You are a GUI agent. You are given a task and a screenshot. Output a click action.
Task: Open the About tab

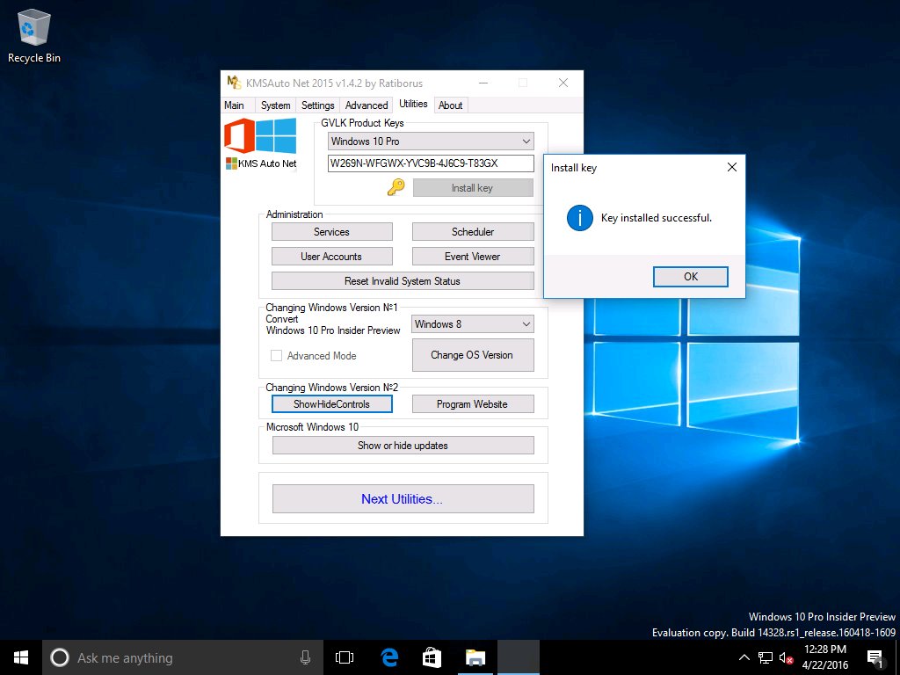point(451,105)
